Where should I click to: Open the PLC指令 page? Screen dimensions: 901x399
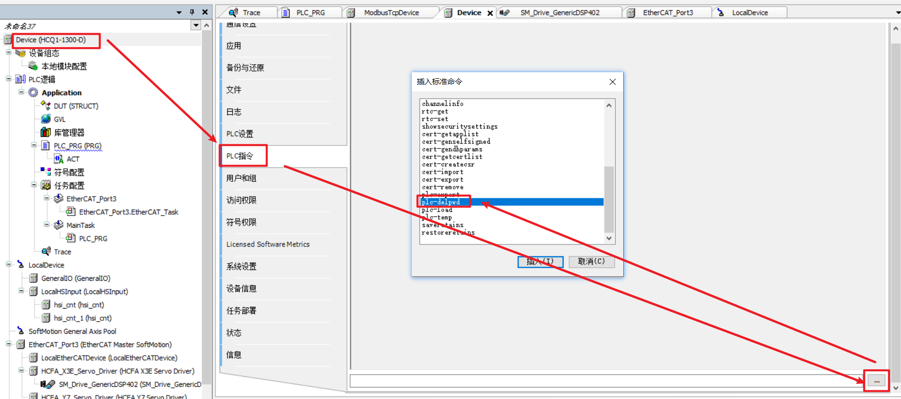pyautogui.click(x=240, y=156)
